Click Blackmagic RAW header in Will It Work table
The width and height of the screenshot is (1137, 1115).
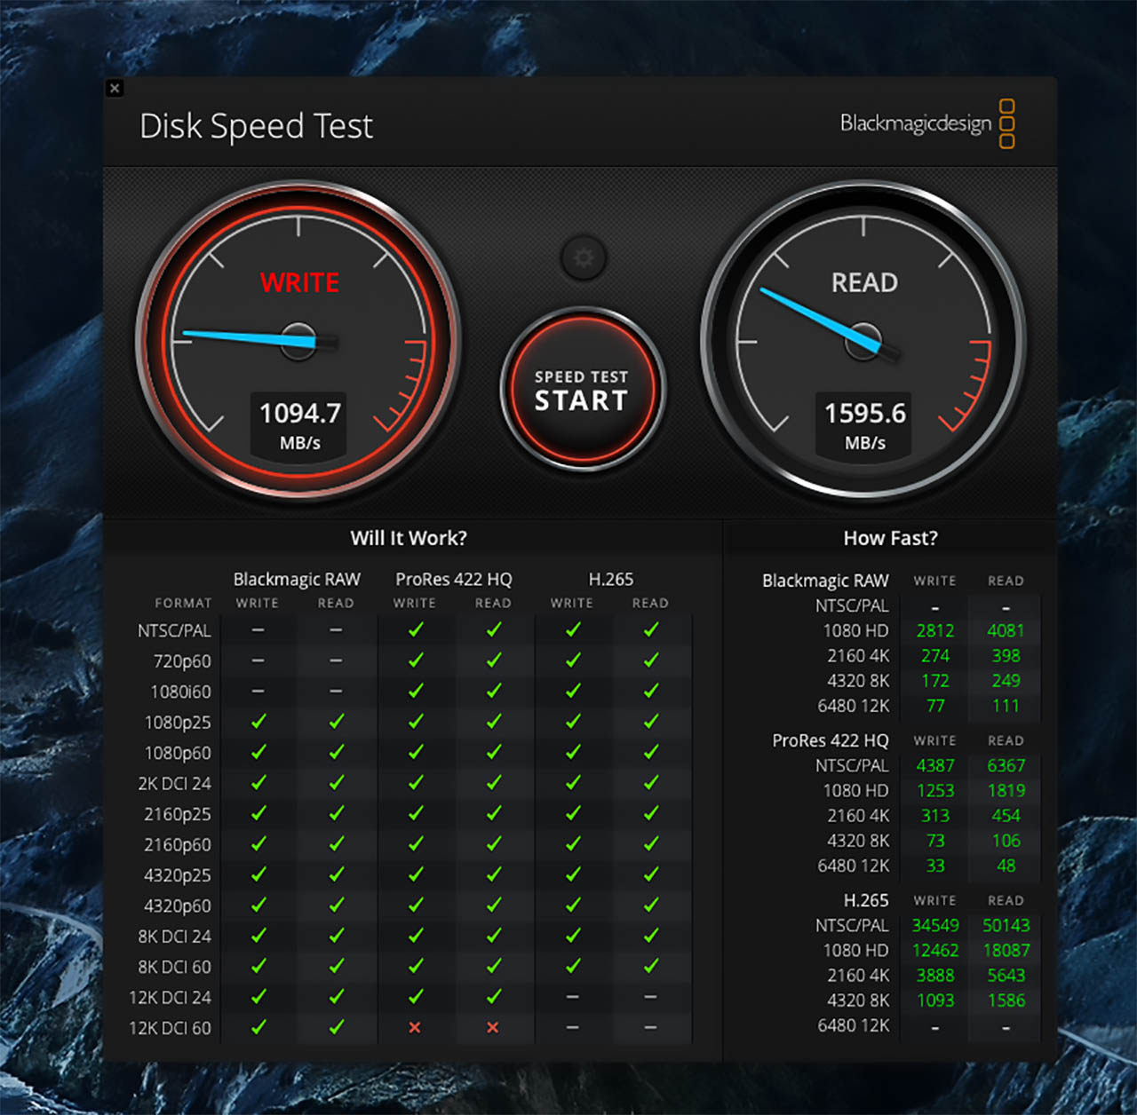(x=297, y=580)
